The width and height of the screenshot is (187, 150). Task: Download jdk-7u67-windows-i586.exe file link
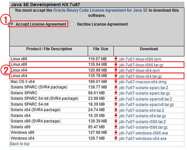[143, 133]
